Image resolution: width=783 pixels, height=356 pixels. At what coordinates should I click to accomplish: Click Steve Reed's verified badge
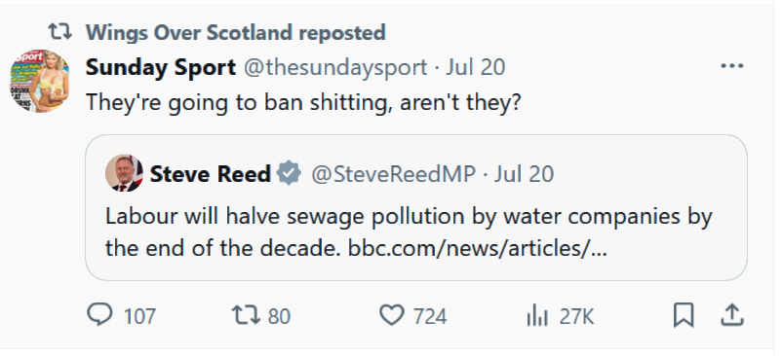click(290, 174)
